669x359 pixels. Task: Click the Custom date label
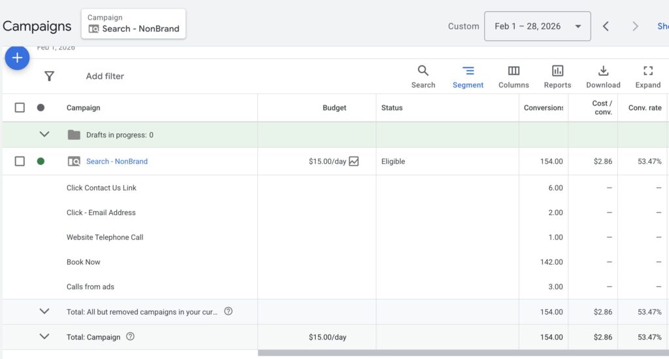[x=463, y=26]
